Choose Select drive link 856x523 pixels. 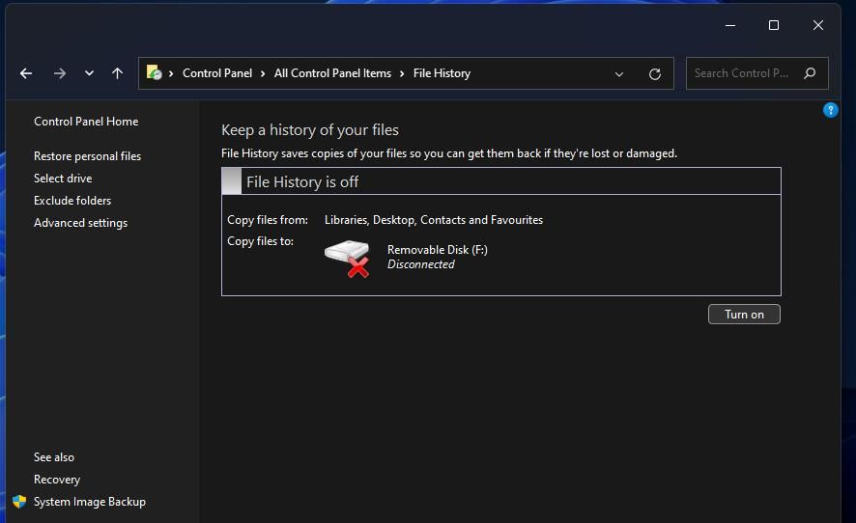coord(63,179)
